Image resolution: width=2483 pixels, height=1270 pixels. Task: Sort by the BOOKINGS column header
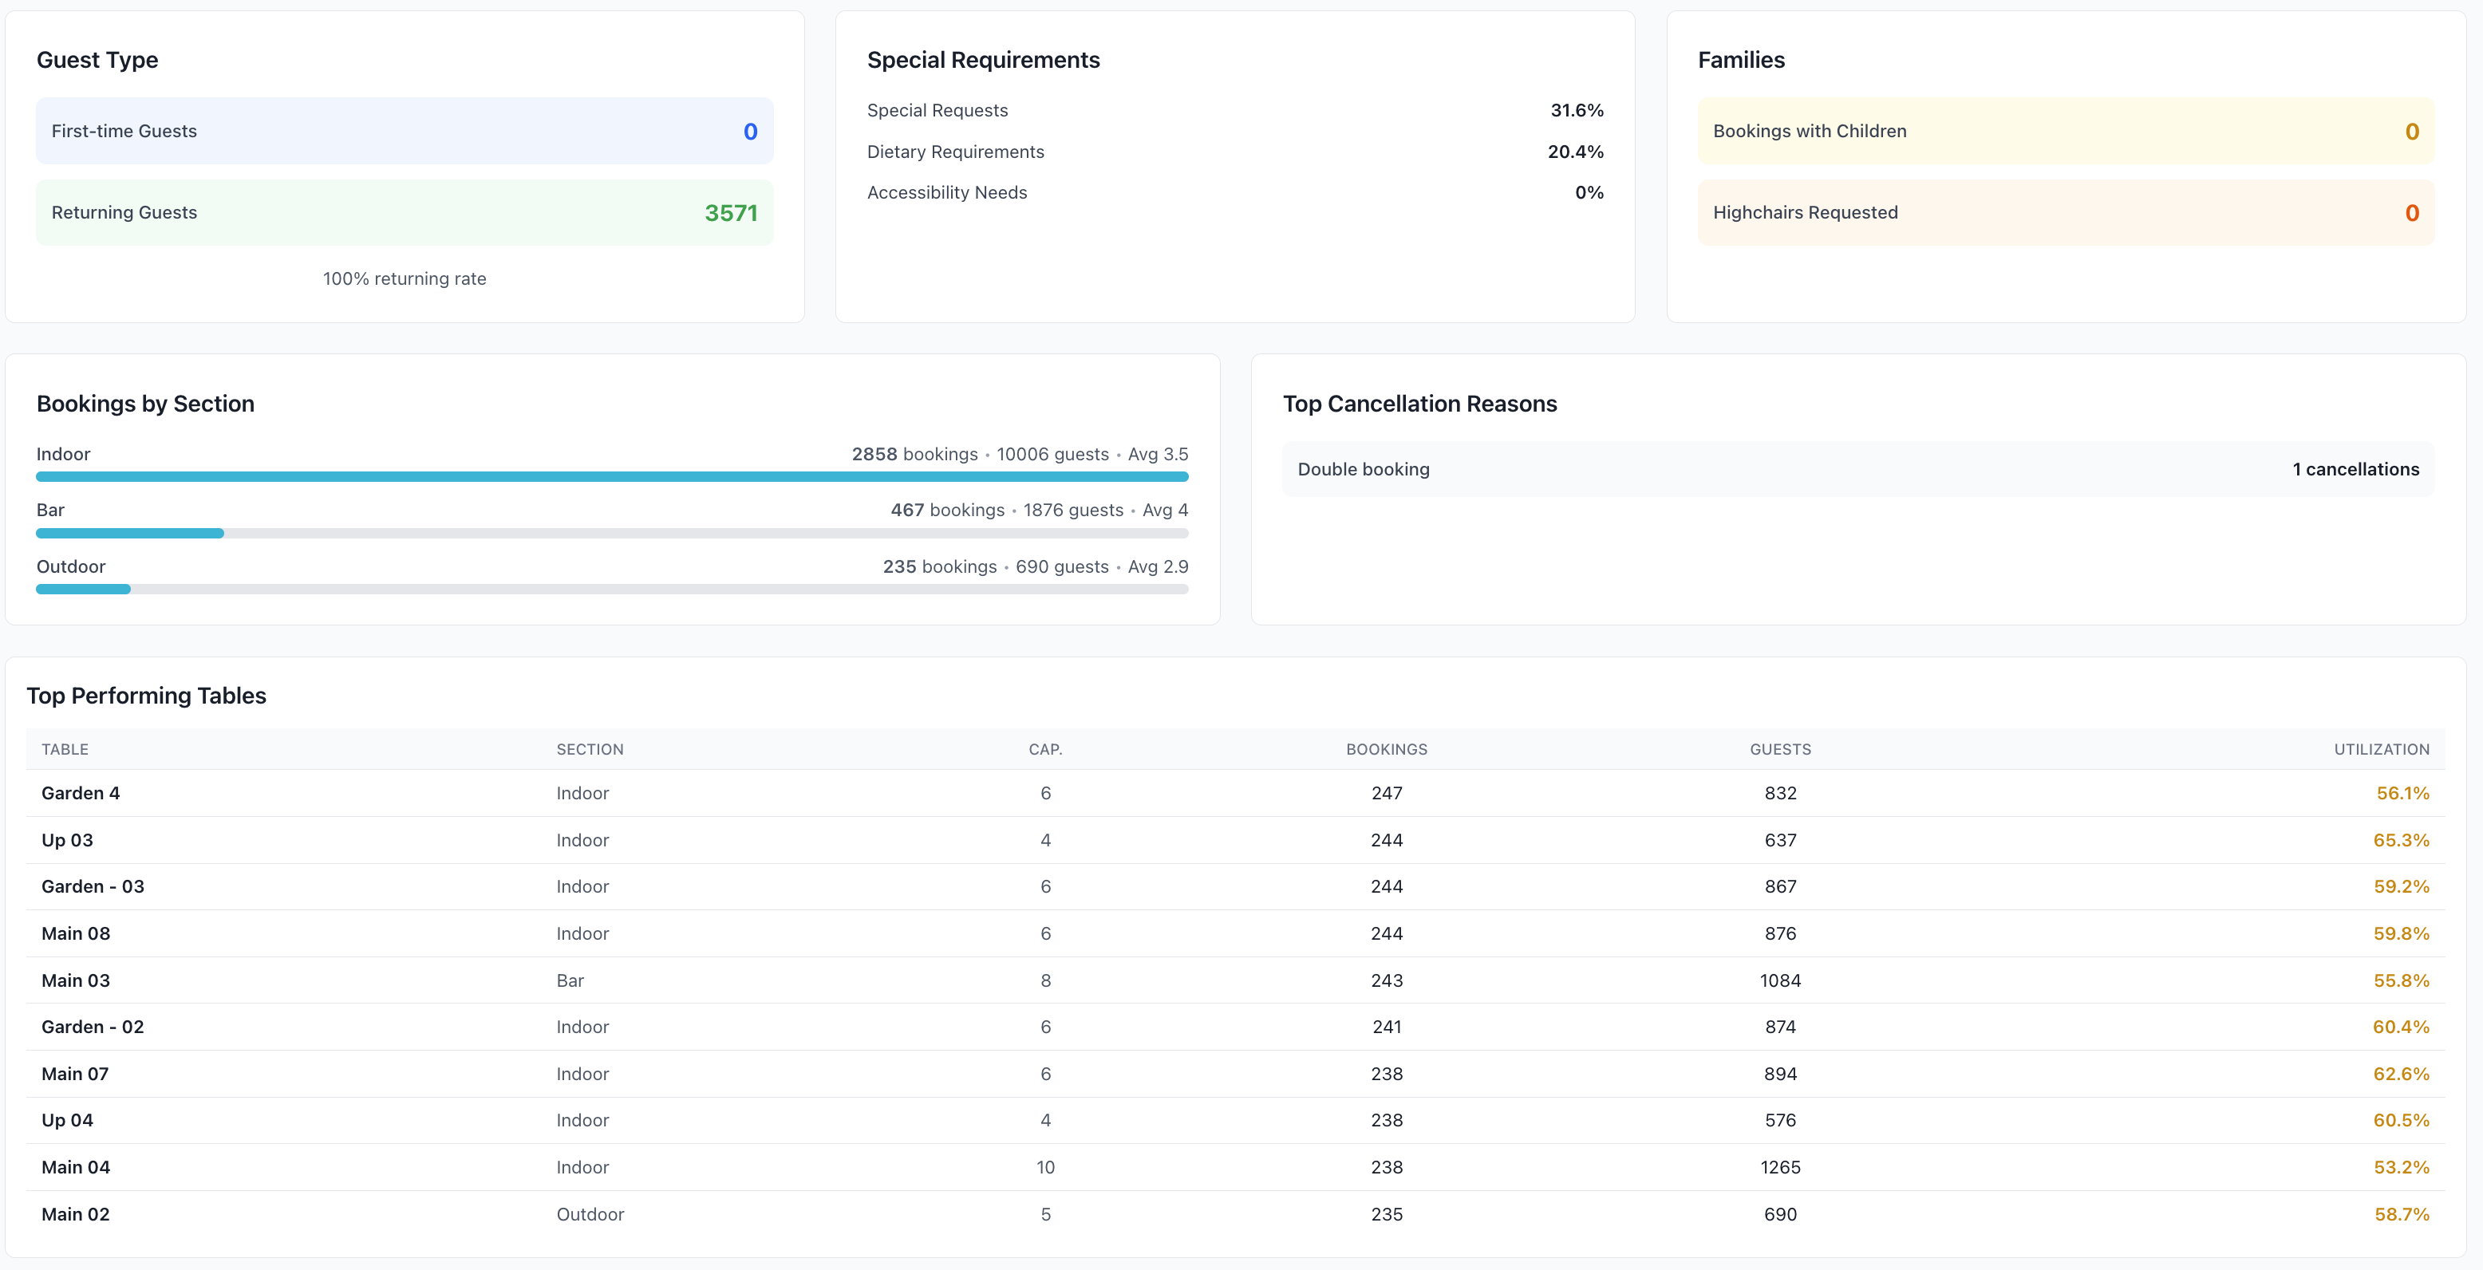coord(1385,749)
